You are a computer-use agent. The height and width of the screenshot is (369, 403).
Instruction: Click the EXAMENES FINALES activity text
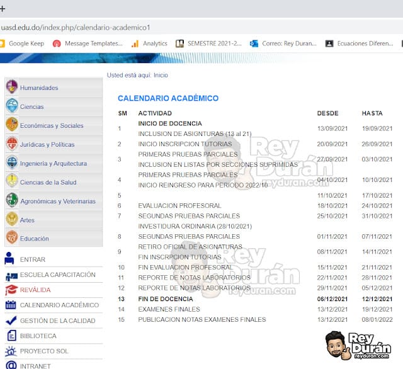click(x=169, y=309)
